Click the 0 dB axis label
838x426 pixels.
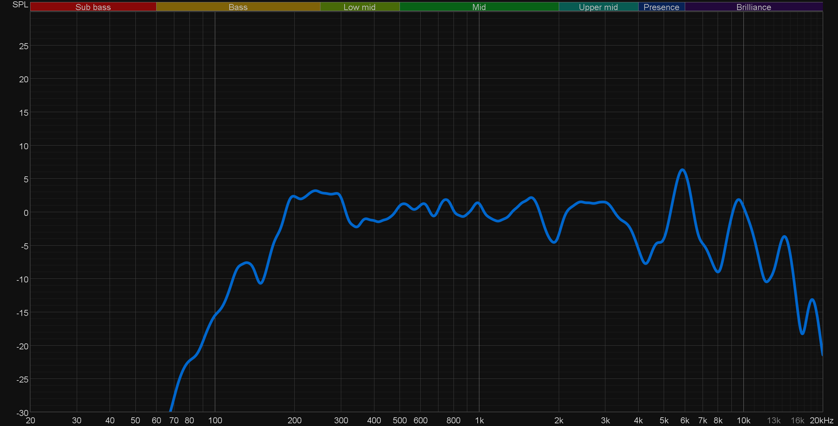(x=26, y=213)
